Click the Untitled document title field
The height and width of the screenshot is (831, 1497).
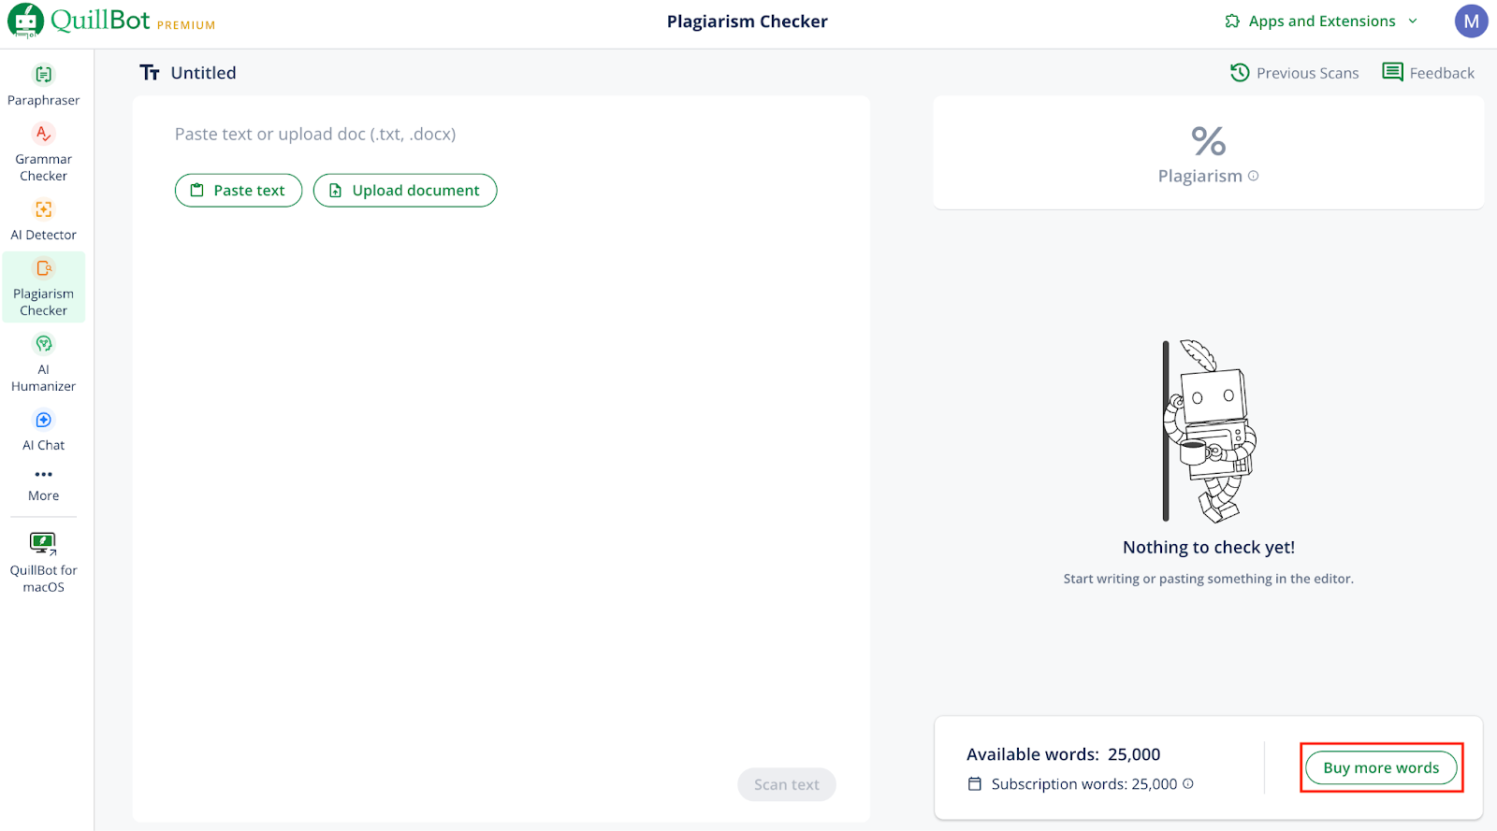(x=203, y=73)
